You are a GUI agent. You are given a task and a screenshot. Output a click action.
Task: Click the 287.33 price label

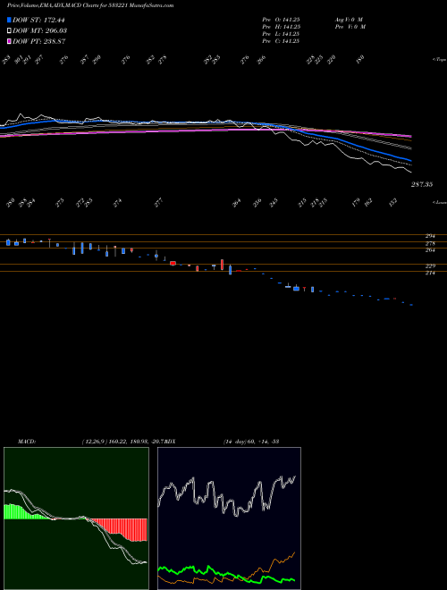coord(421,184)
